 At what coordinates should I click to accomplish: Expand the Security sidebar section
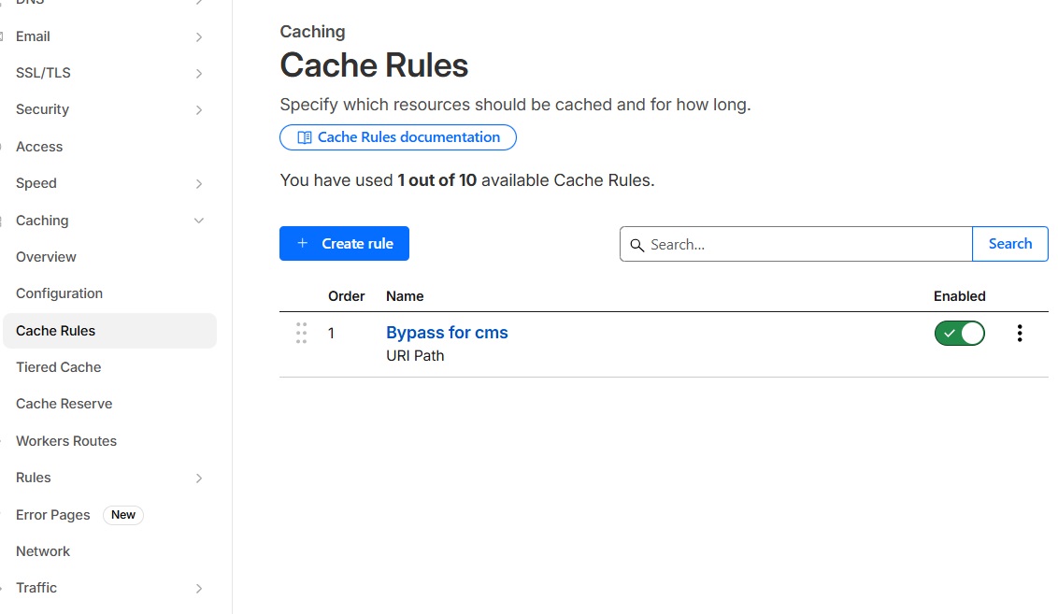point(198,110)
